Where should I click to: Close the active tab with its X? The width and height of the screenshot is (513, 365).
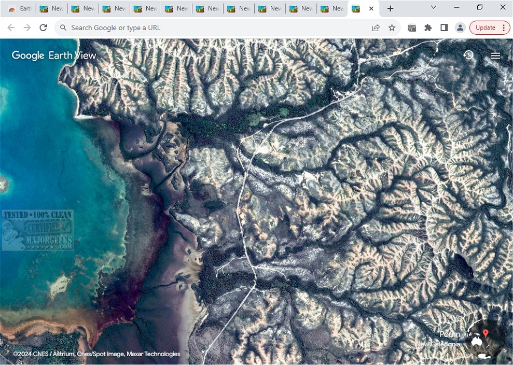(371, 9)
